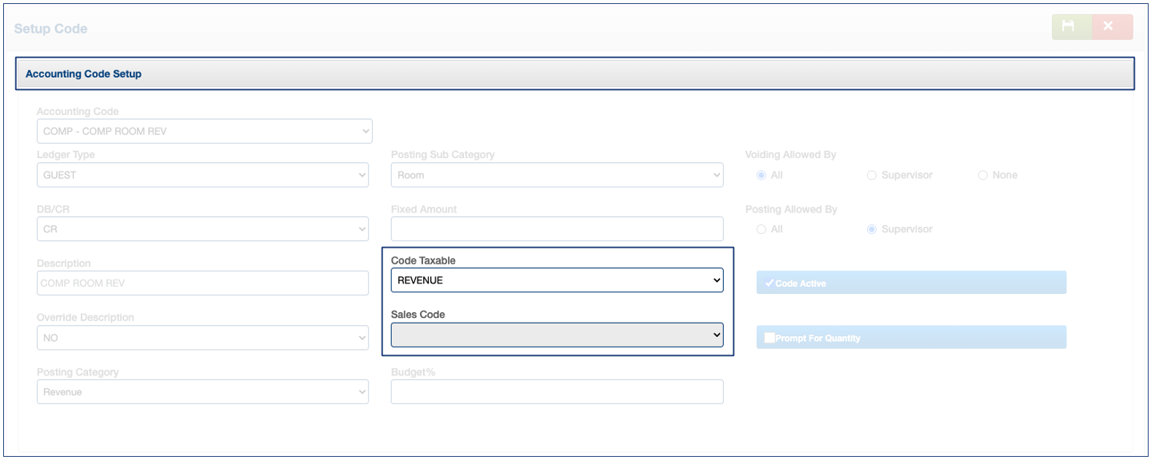Open the Accounting Code dropdown
The width and height of the screenshot is (1151, 460).
tap(204, 131)
